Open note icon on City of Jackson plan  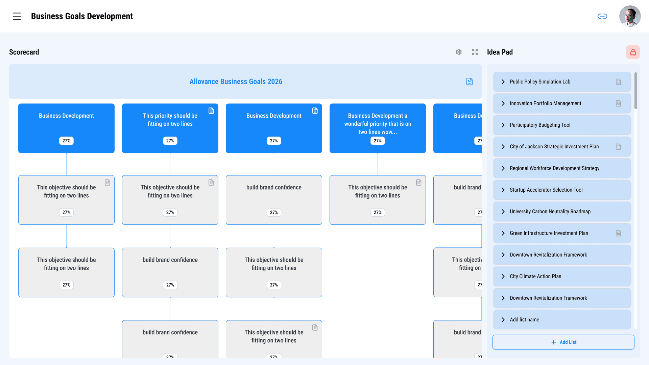[x=618, y=147]
